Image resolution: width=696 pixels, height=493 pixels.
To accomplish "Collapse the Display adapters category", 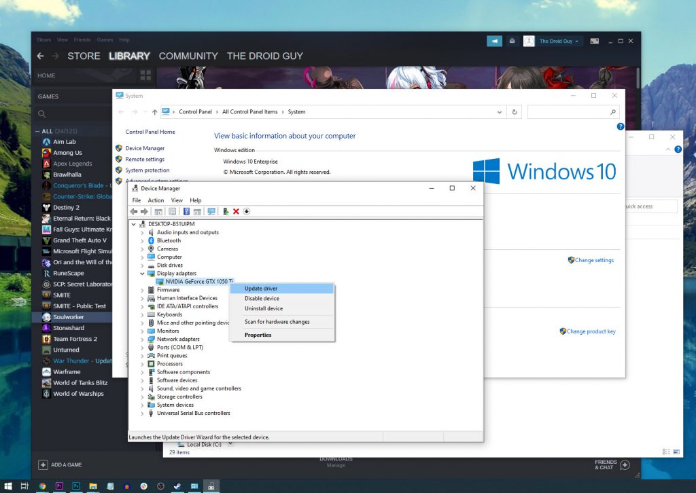I will tap(142, 274).
